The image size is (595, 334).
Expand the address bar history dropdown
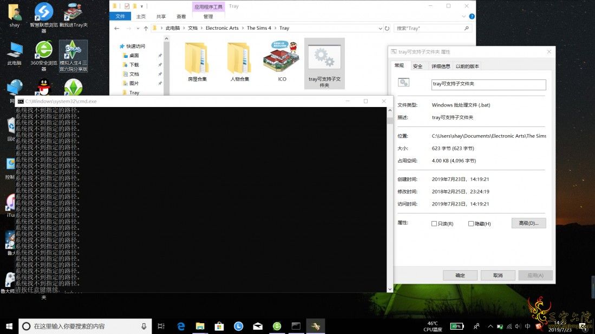point(380,29)
